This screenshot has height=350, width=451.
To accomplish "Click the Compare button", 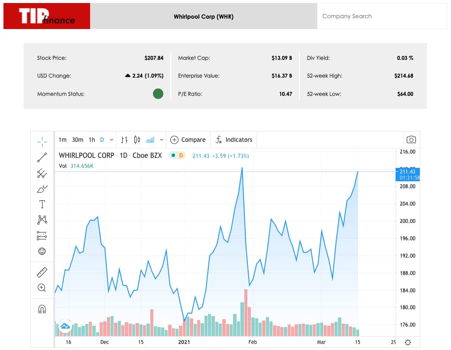I will (188, 140).
